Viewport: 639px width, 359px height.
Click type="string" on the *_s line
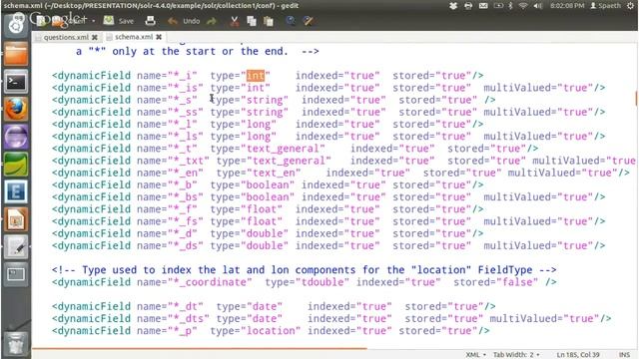coord(250,100)
